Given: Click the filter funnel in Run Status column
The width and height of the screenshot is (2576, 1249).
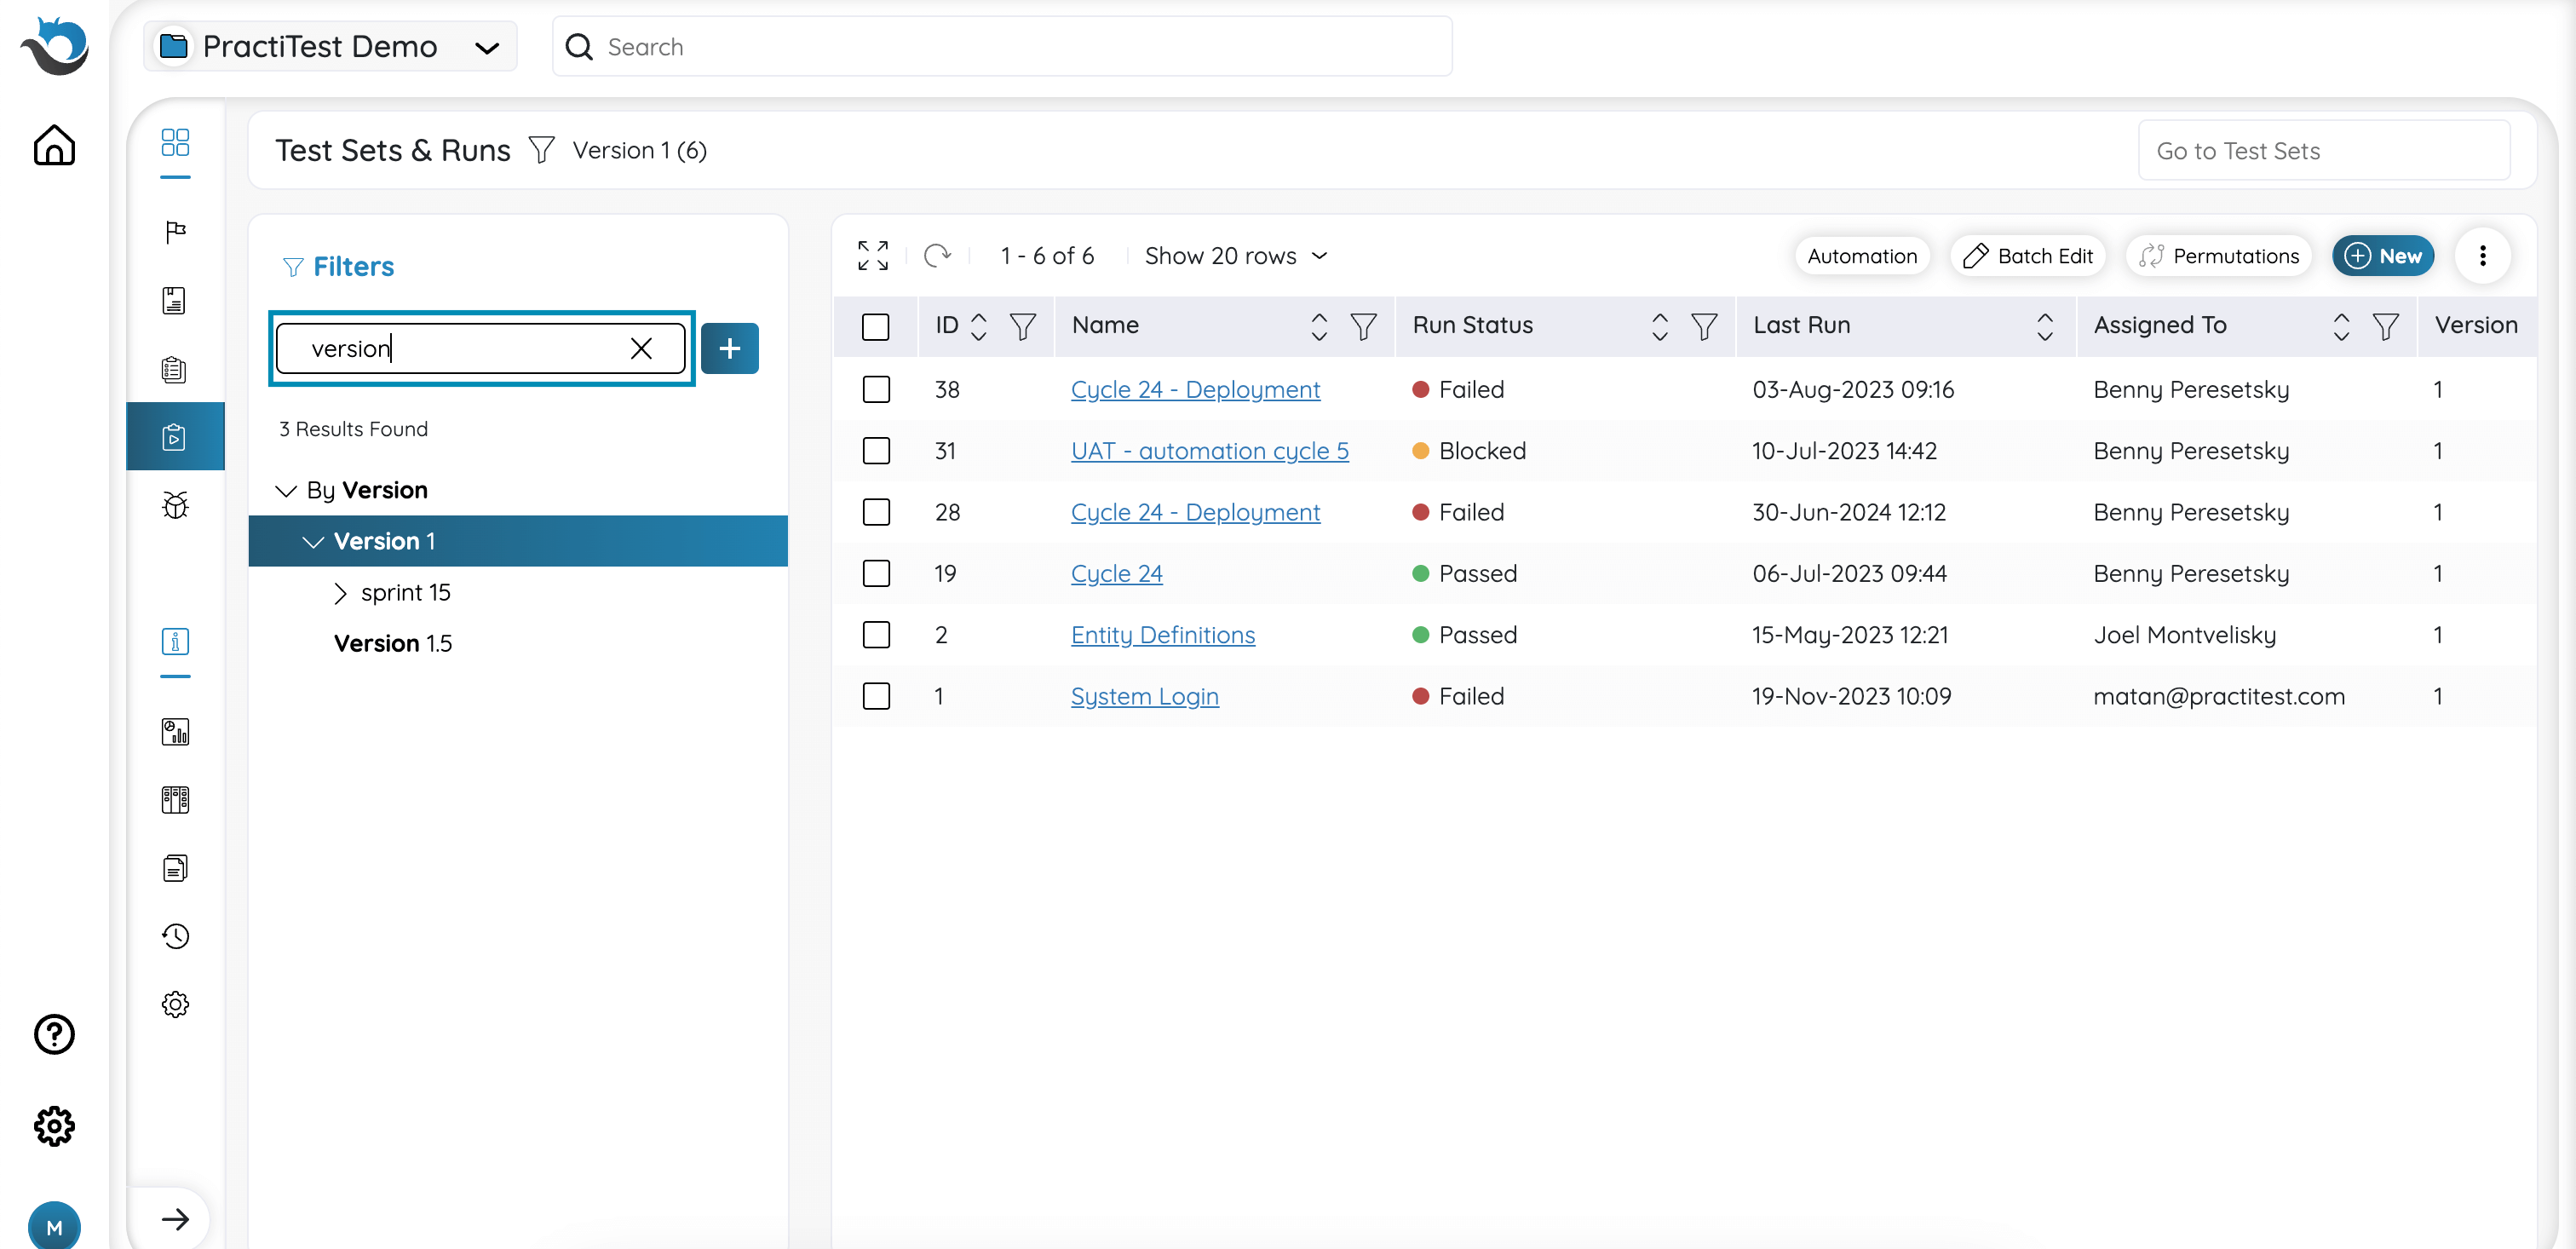Looking at the screenshot, I should point(1704,326).
